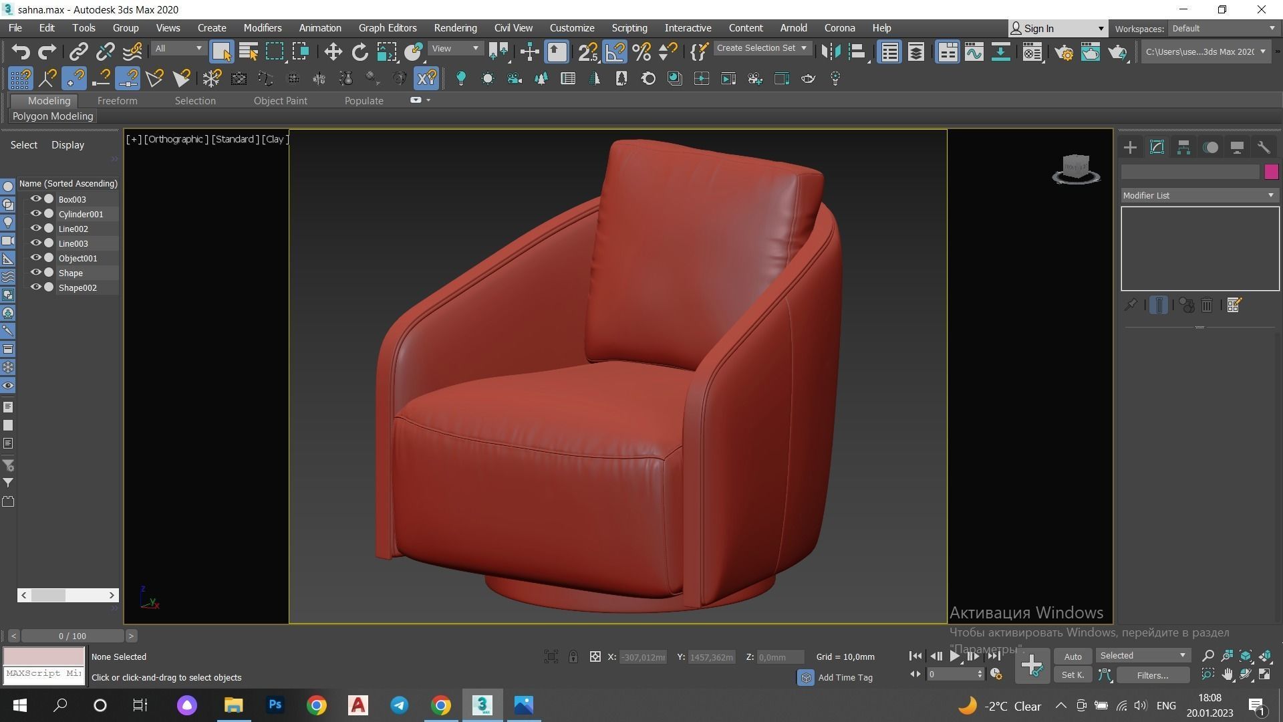Toggle the selection lock padlock icon
This screenshot has height=722, width=1283.
[573, 657]
